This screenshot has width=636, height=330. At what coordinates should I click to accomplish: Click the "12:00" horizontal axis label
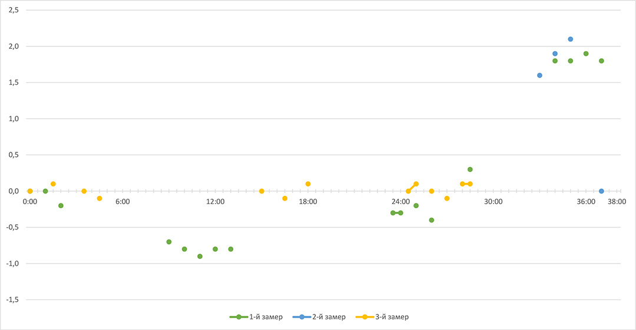[x=215, y=202]
